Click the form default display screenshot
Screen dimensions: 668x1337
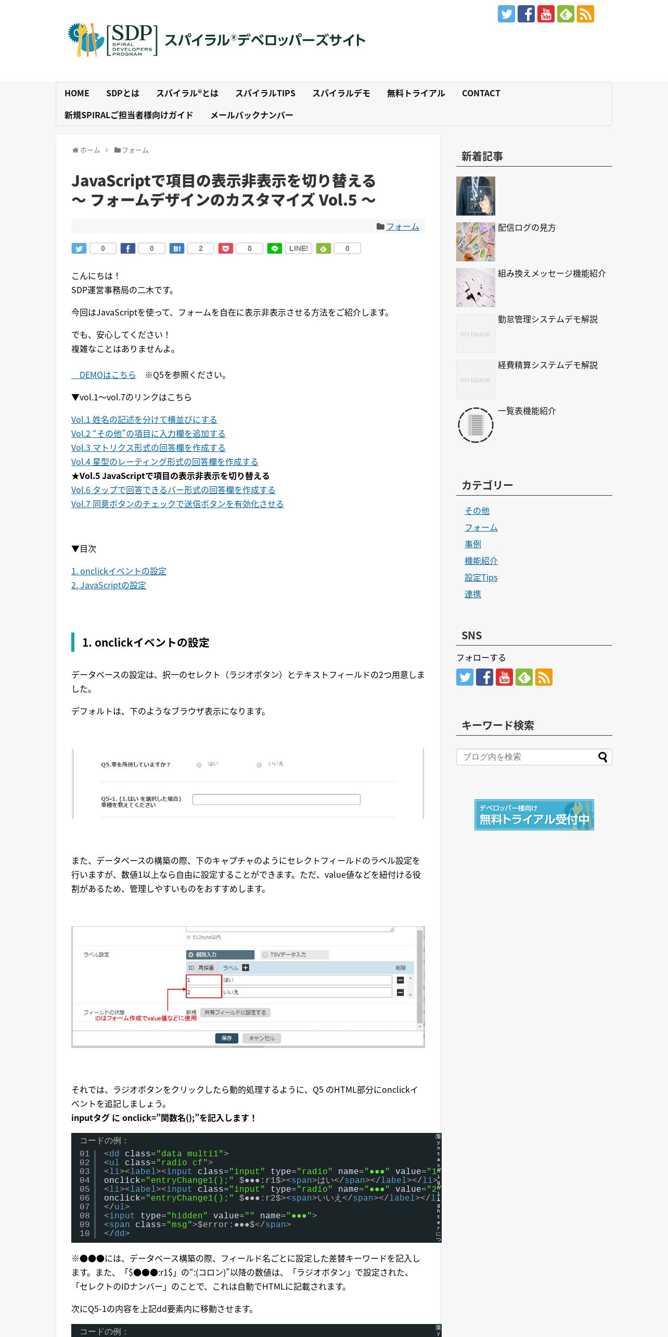click(x=248, y=784)
